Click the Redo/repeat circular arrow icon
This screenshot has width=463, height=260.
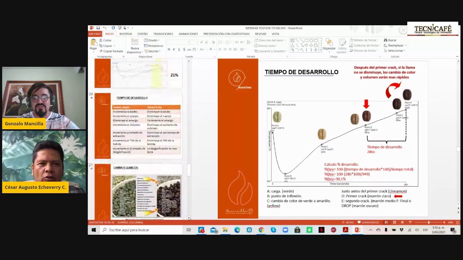point(113,28)
